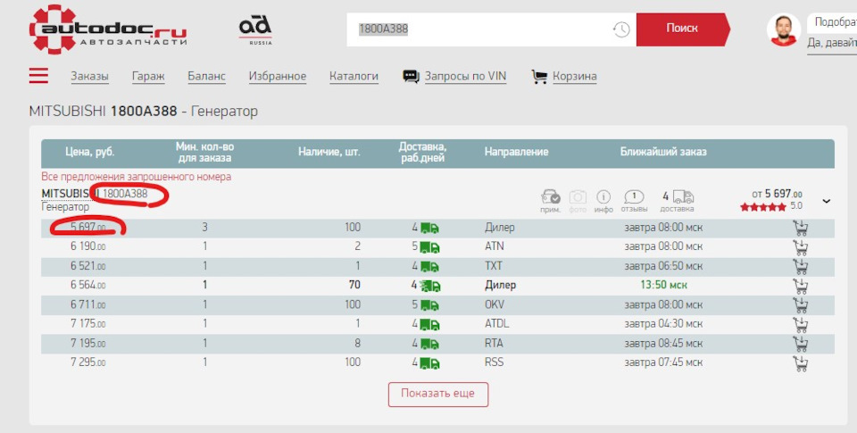
Task: Open the autodoc.ru logo home link
Action: (x=108, y=29)
